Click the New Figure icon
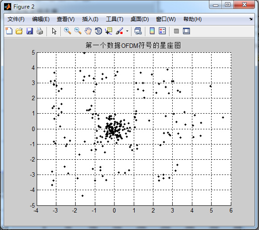259x230 pixels. click(x=9, y=31)
